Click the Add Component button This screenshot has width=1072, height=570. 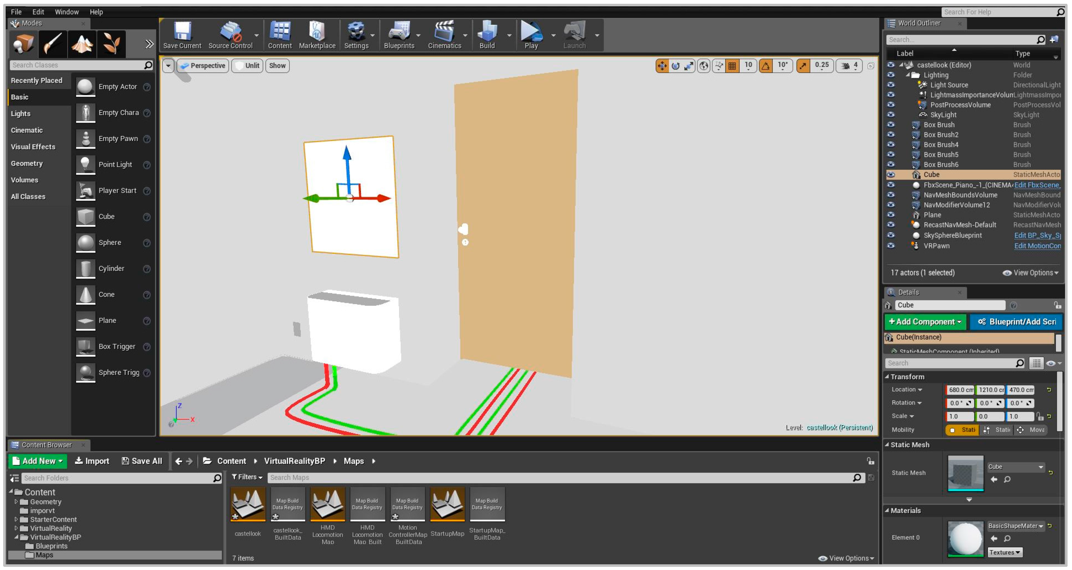pyautogui.click(x=925, y=322)
